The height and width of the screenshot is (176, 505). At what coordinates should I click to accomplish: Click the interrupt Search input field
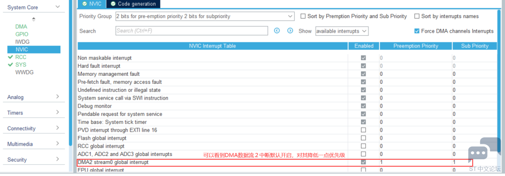[x=192, y=31]
